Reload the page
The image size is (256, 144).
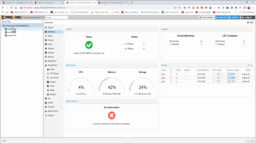coord(12,8)
